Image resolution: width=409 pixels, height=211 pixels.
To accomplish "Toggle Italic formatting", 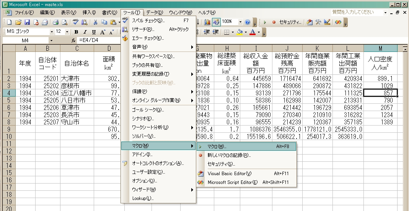I will 85,32.
